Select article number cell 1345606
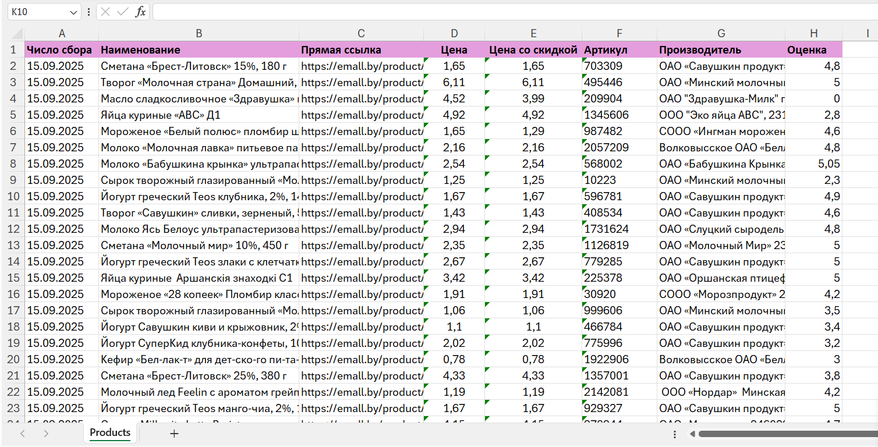Screen dimensions: 878x447 (x=619, y=115)
